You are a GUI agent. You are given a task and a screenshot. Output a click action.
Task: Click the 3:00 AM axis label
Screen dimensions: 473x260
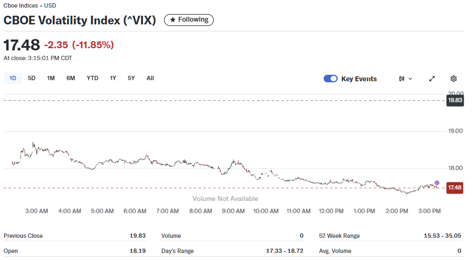[36, 211]
